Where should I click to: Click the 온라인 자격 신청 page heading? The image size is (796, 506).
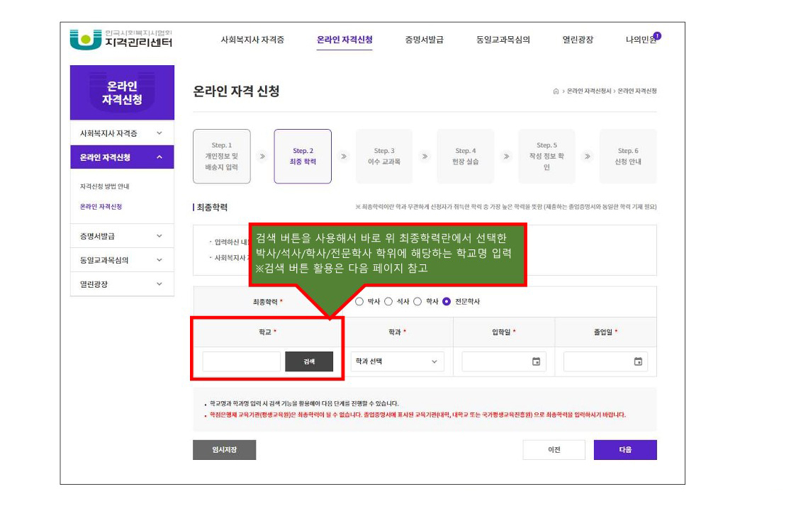[x=237, y=91]
